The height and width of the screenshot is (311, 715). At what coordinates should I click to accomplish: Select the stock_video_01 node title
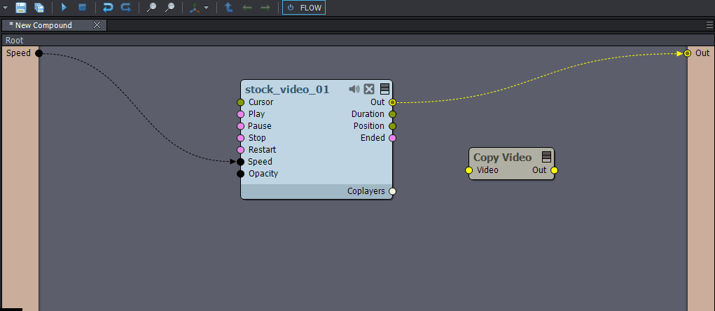pyautogui.click(x=287, y=90)
